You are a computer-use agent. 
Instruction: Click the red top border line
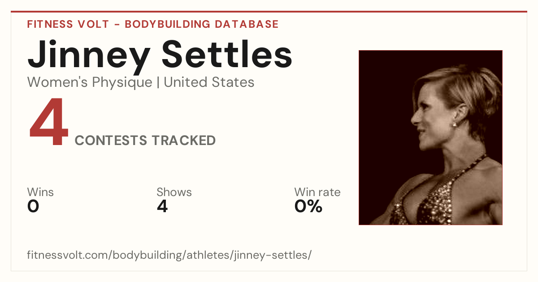coord(269,12)
